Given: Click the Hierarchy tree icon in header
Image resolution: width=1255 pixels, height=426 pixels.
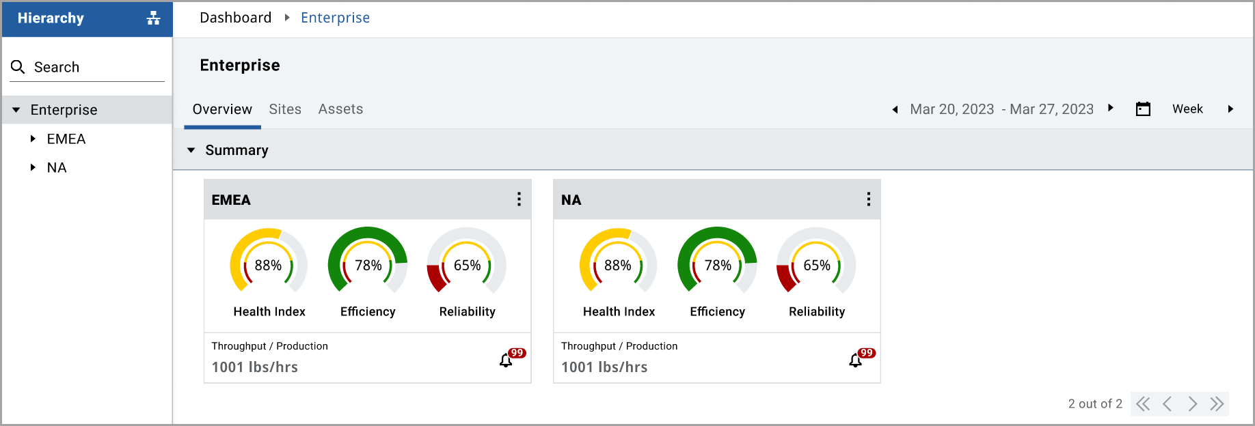Looking at the screenshot, I should (153, 18).
